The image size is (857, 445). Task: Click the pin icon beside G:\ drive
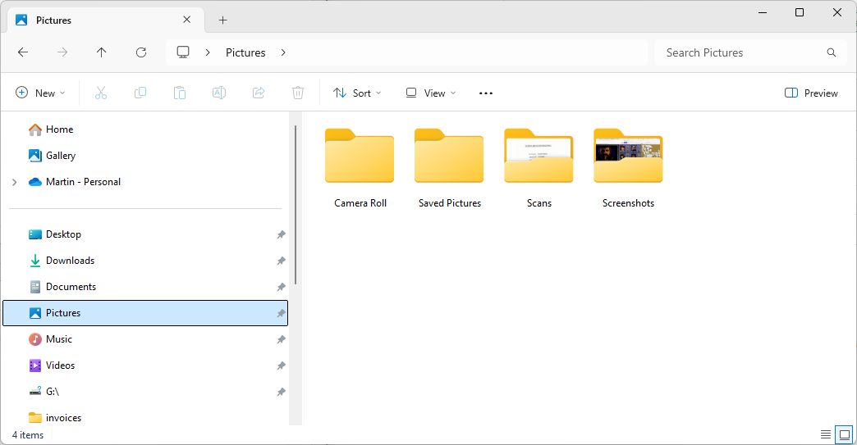281,392
